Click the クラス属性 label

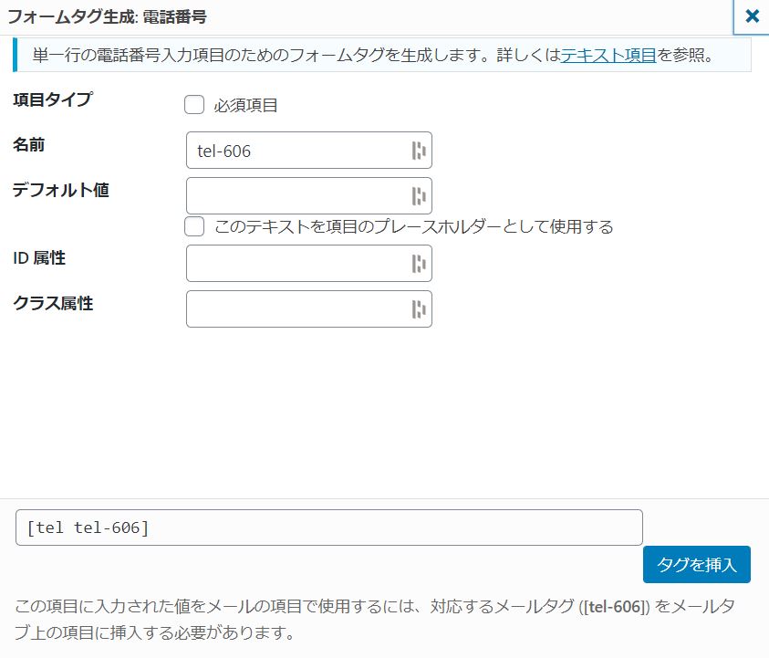pyautogui.click(x=53, y=304)
